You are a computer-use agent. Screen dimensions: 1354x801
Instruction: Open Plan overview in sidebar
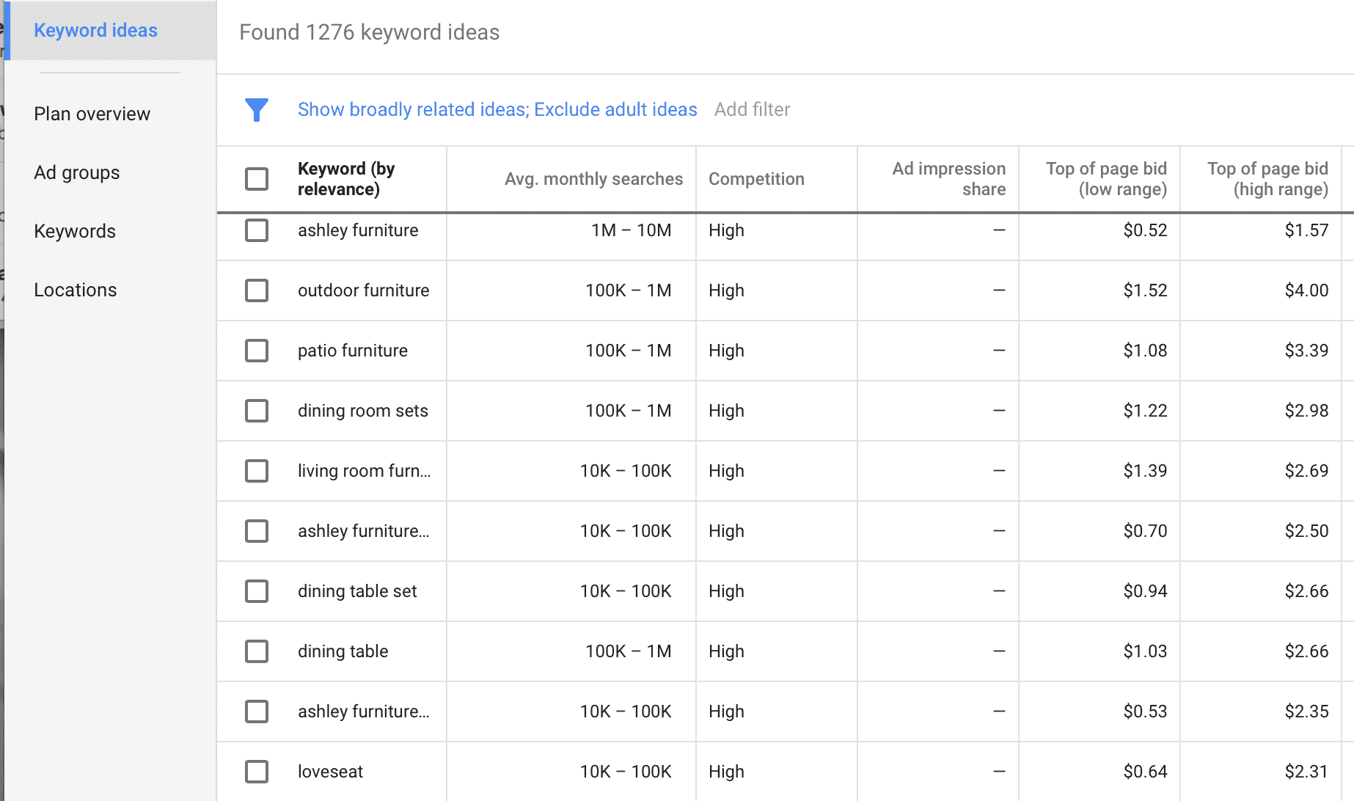(x=92, y=114)
